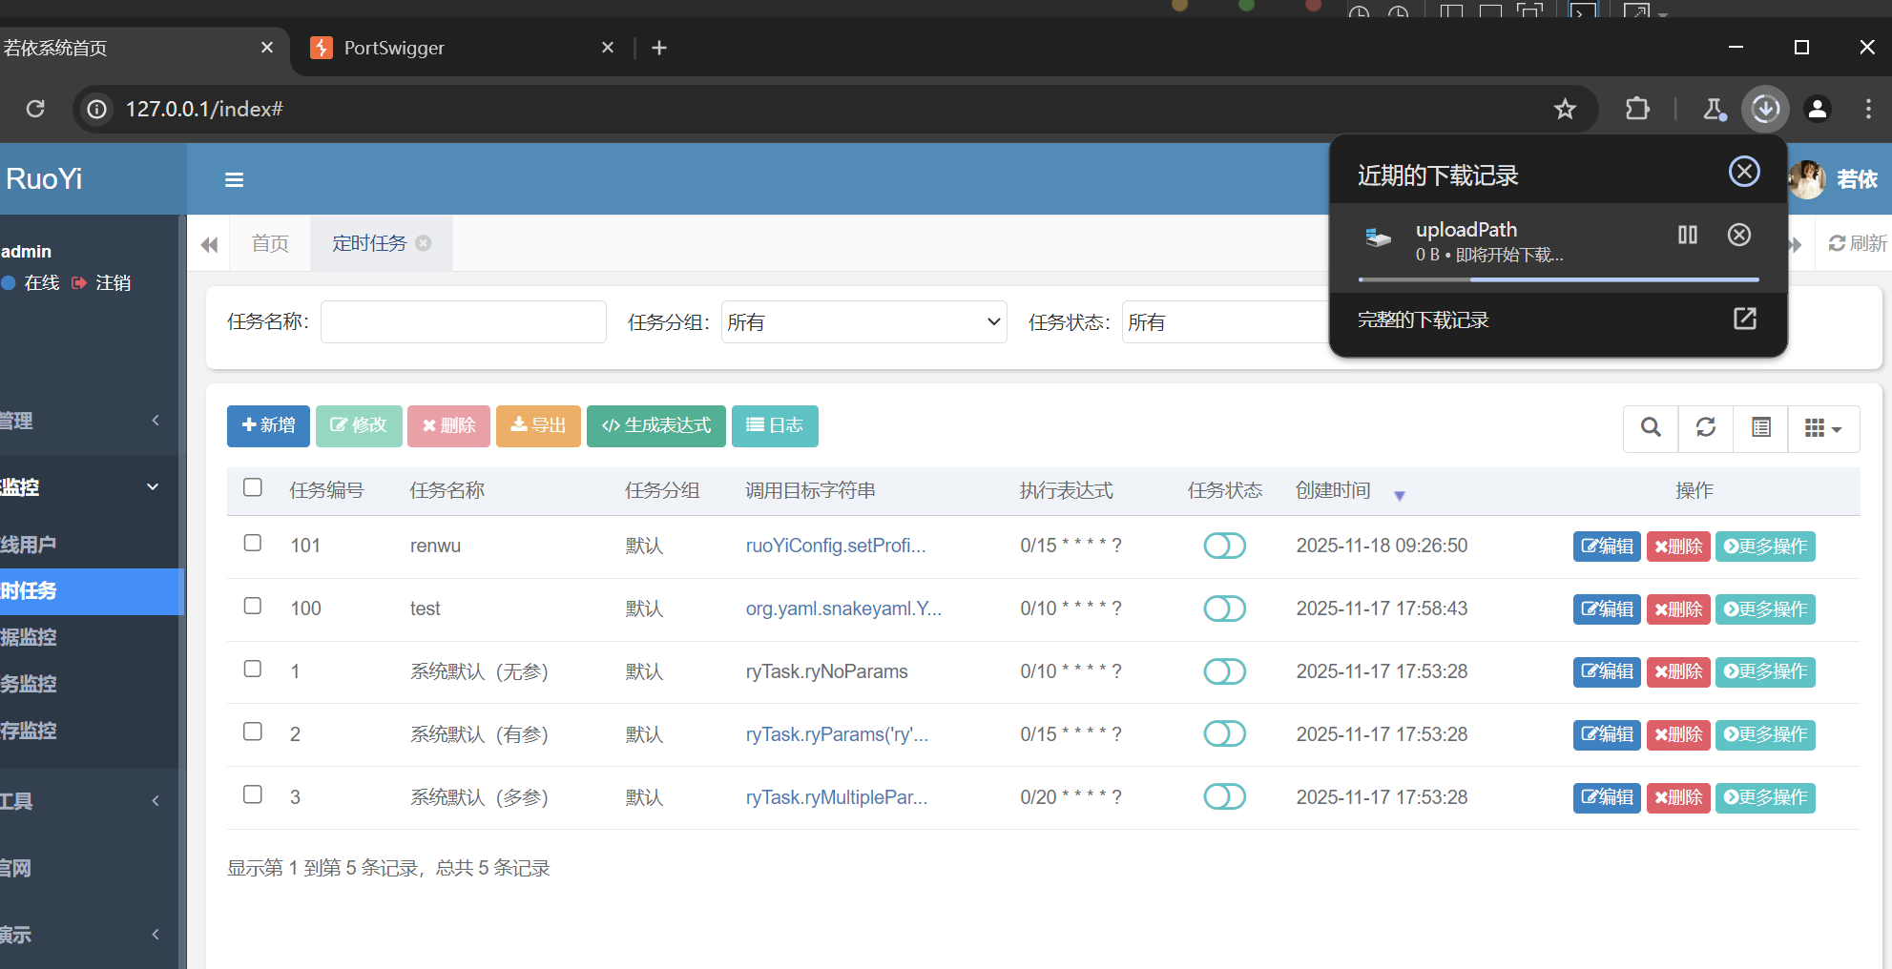Bookmark this page with the star icon

[x=1565, y=109]
